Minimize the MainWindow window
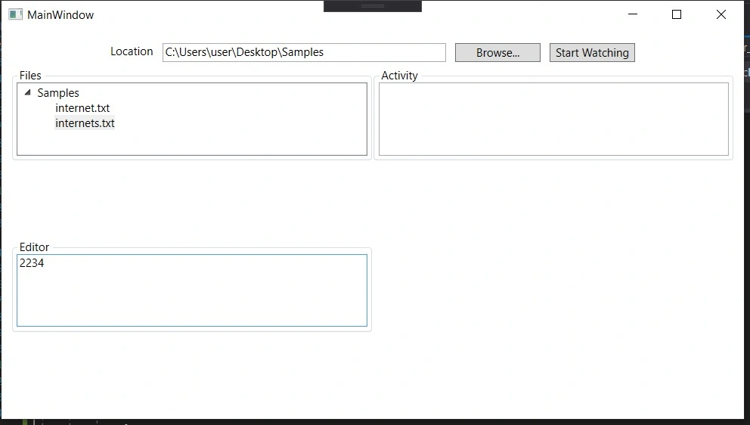Viewport: 750px width, 425px height. point(633,14)
